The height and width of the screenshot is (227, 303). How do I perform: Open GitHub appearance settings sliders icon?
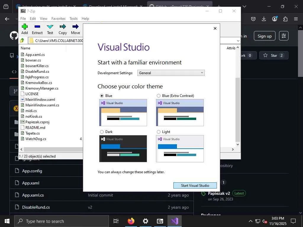pos(284,36)
